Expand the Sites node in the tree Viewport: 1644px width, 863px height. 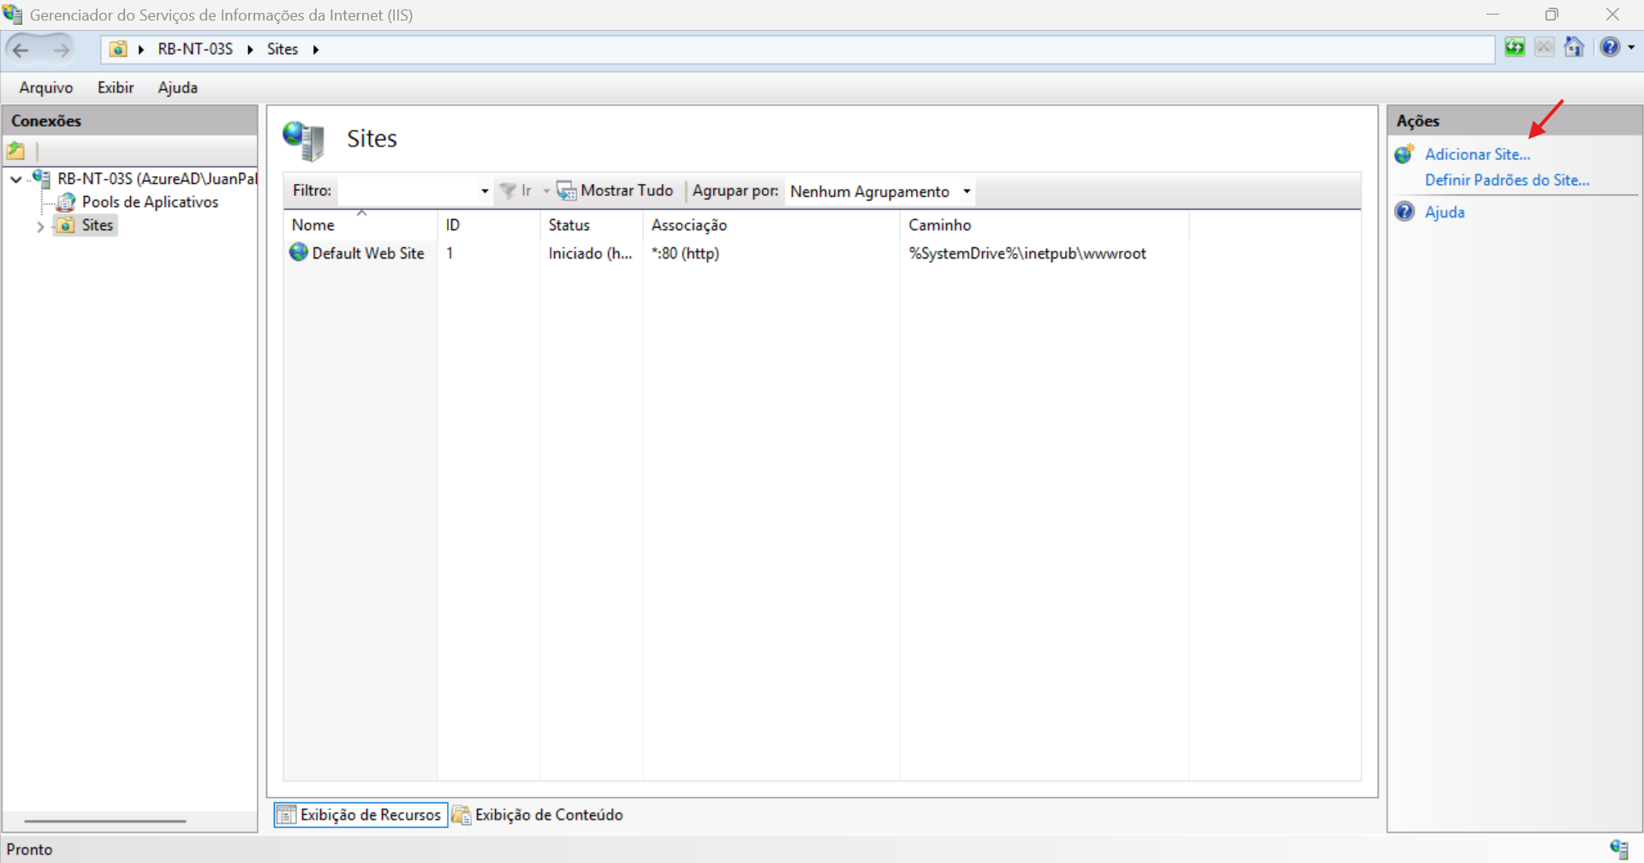tap(40, 227)
